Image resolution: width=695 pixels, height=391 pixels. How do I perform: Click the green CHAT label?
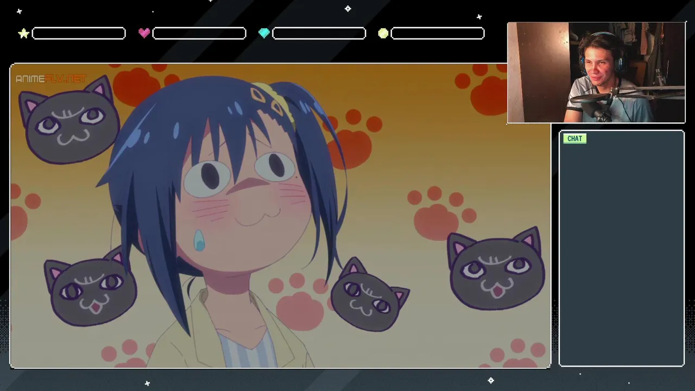click(x=574, y=138)
